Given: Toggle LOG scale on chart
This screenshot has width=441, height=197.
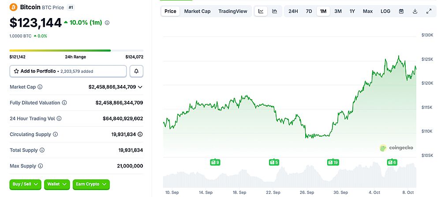Looking at the screenshot, I should point(385,11).
